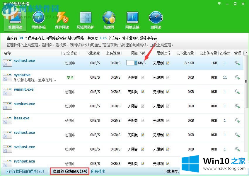This screenshot has width=249, height=176.
Task: Edit upload limit pencil for sysnative
Action: (x=168, y=77)
